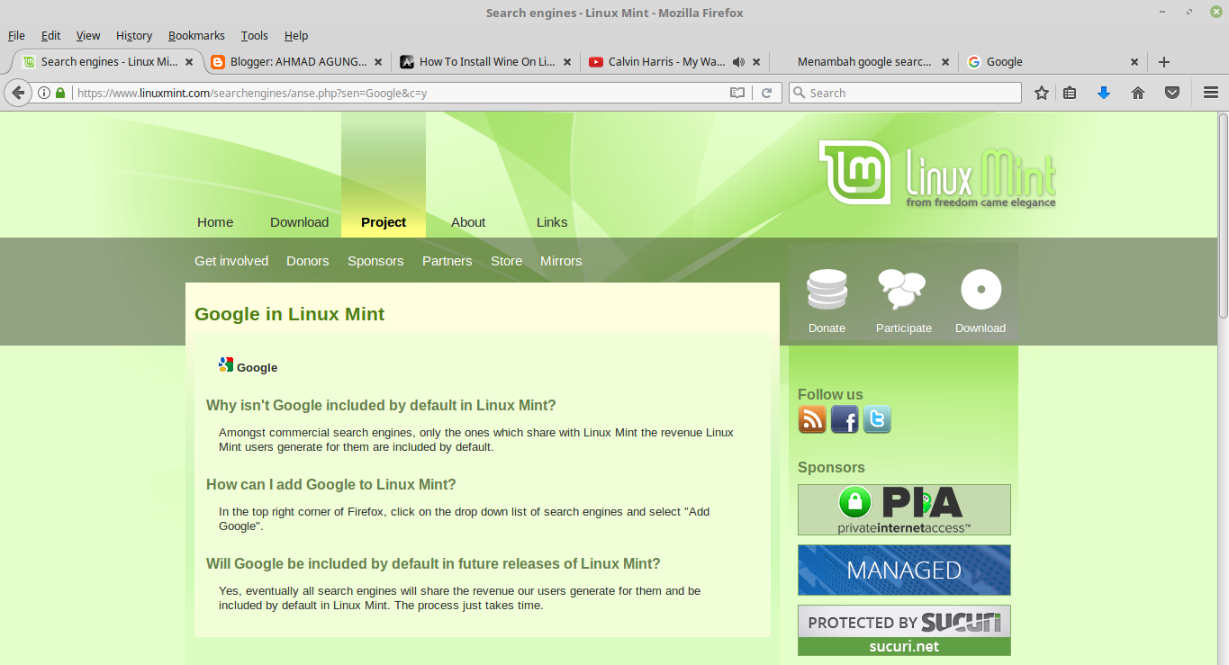Screen dimensions: 1229x665
Task: Open the Tools menu
Action: pos(255,35)
